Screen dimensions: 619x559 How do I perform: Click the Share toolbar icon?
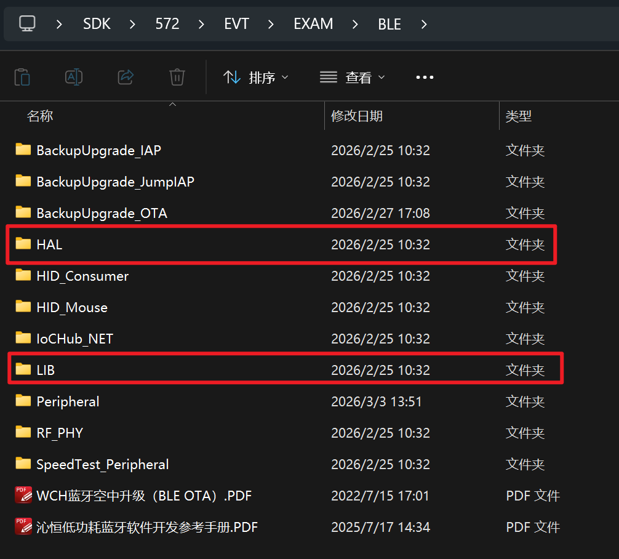coord(126,77)
